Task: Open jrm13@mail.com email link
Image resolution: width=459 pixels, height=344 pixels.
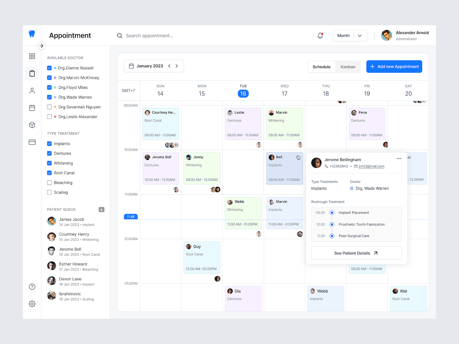Action: pyautogui.click(x=372, y=166)
